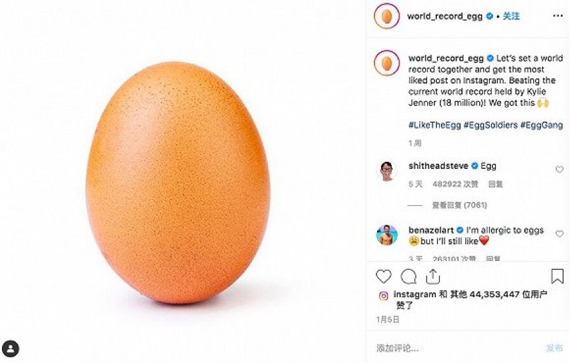The image size is (570, 363).
Task: Open benazelart's profile picture
Action: [386, 235]
